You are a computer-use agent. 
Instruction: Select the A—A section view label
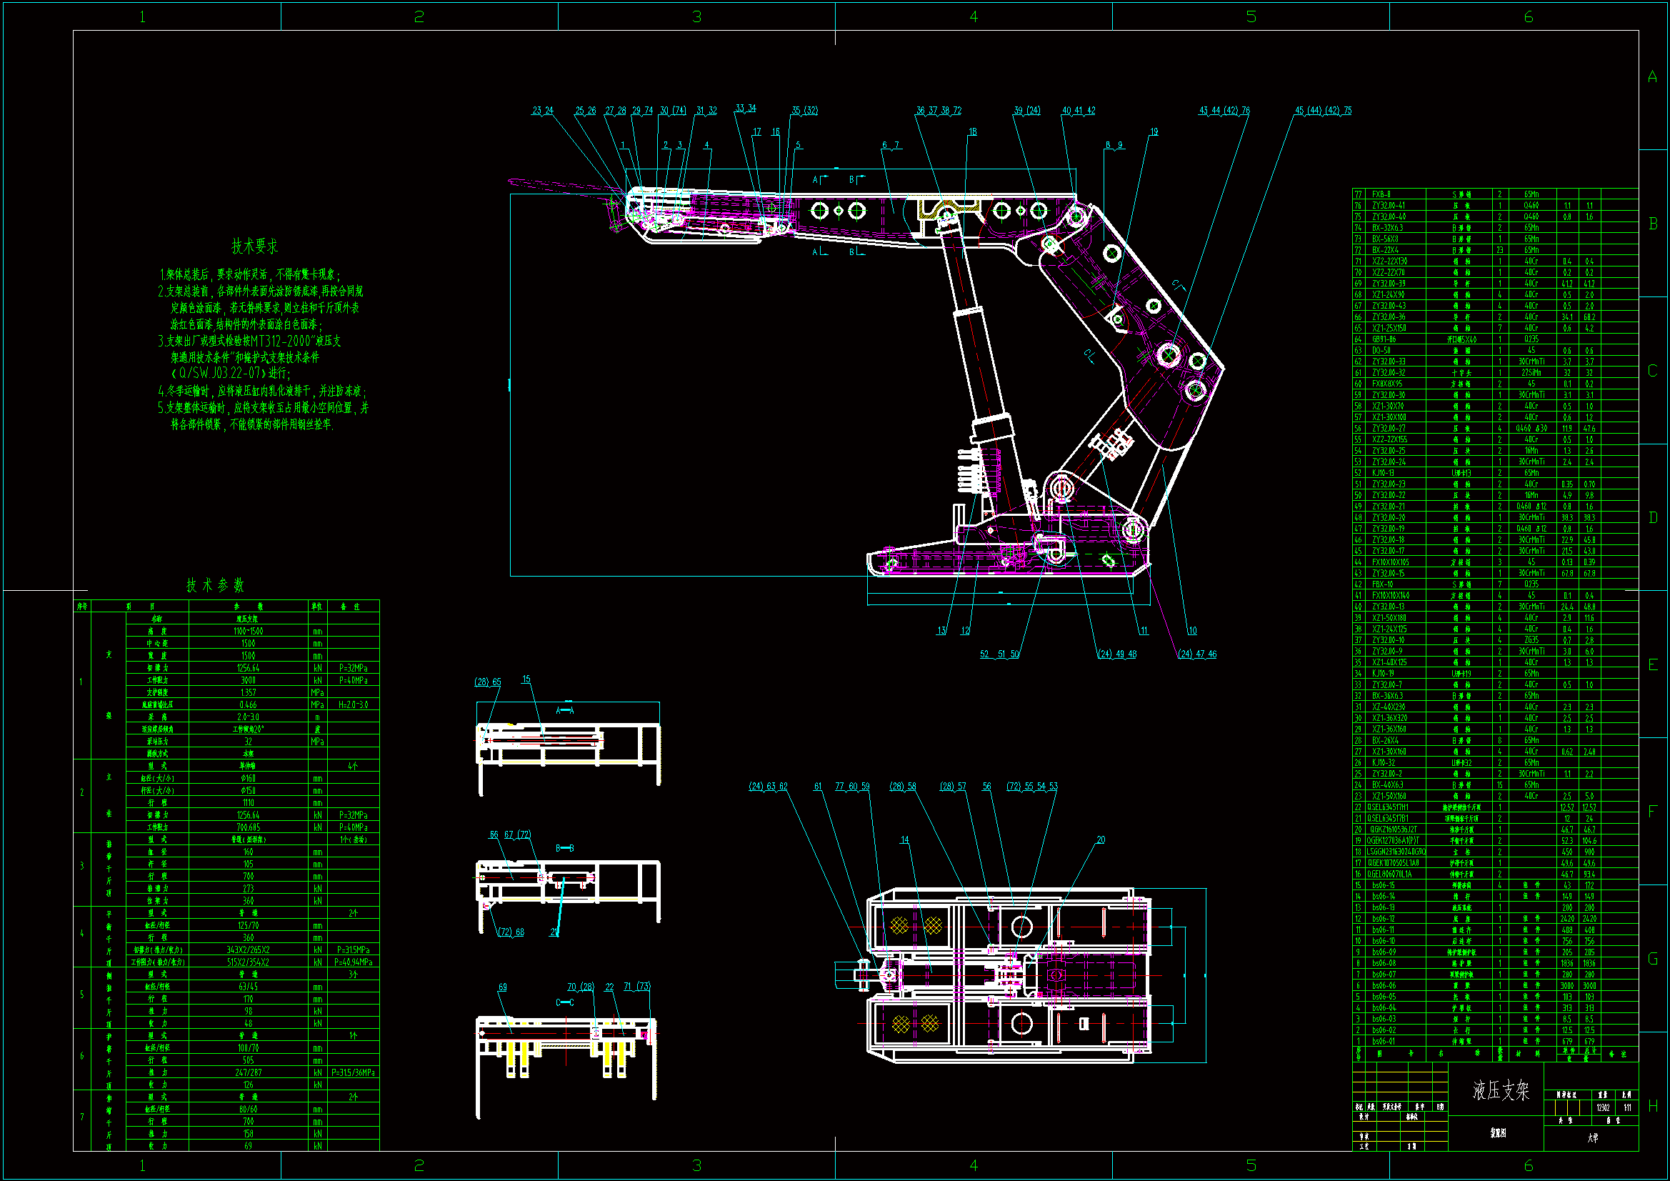coord(565,710)
